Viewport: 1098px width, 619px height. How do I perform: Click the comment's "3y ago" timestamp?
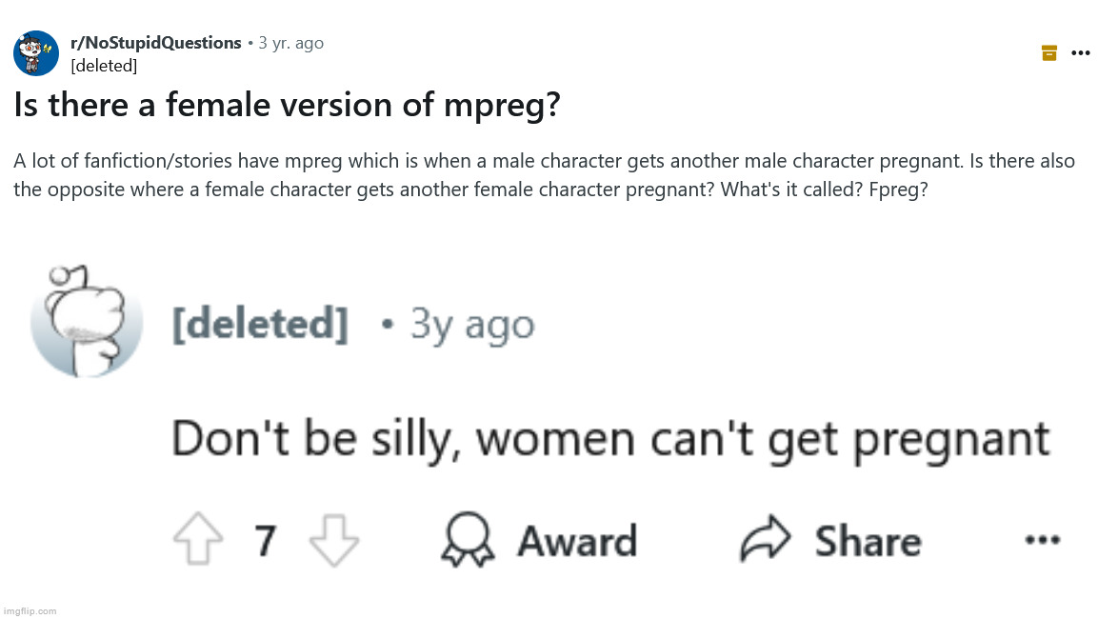click(x=471, y=325)
